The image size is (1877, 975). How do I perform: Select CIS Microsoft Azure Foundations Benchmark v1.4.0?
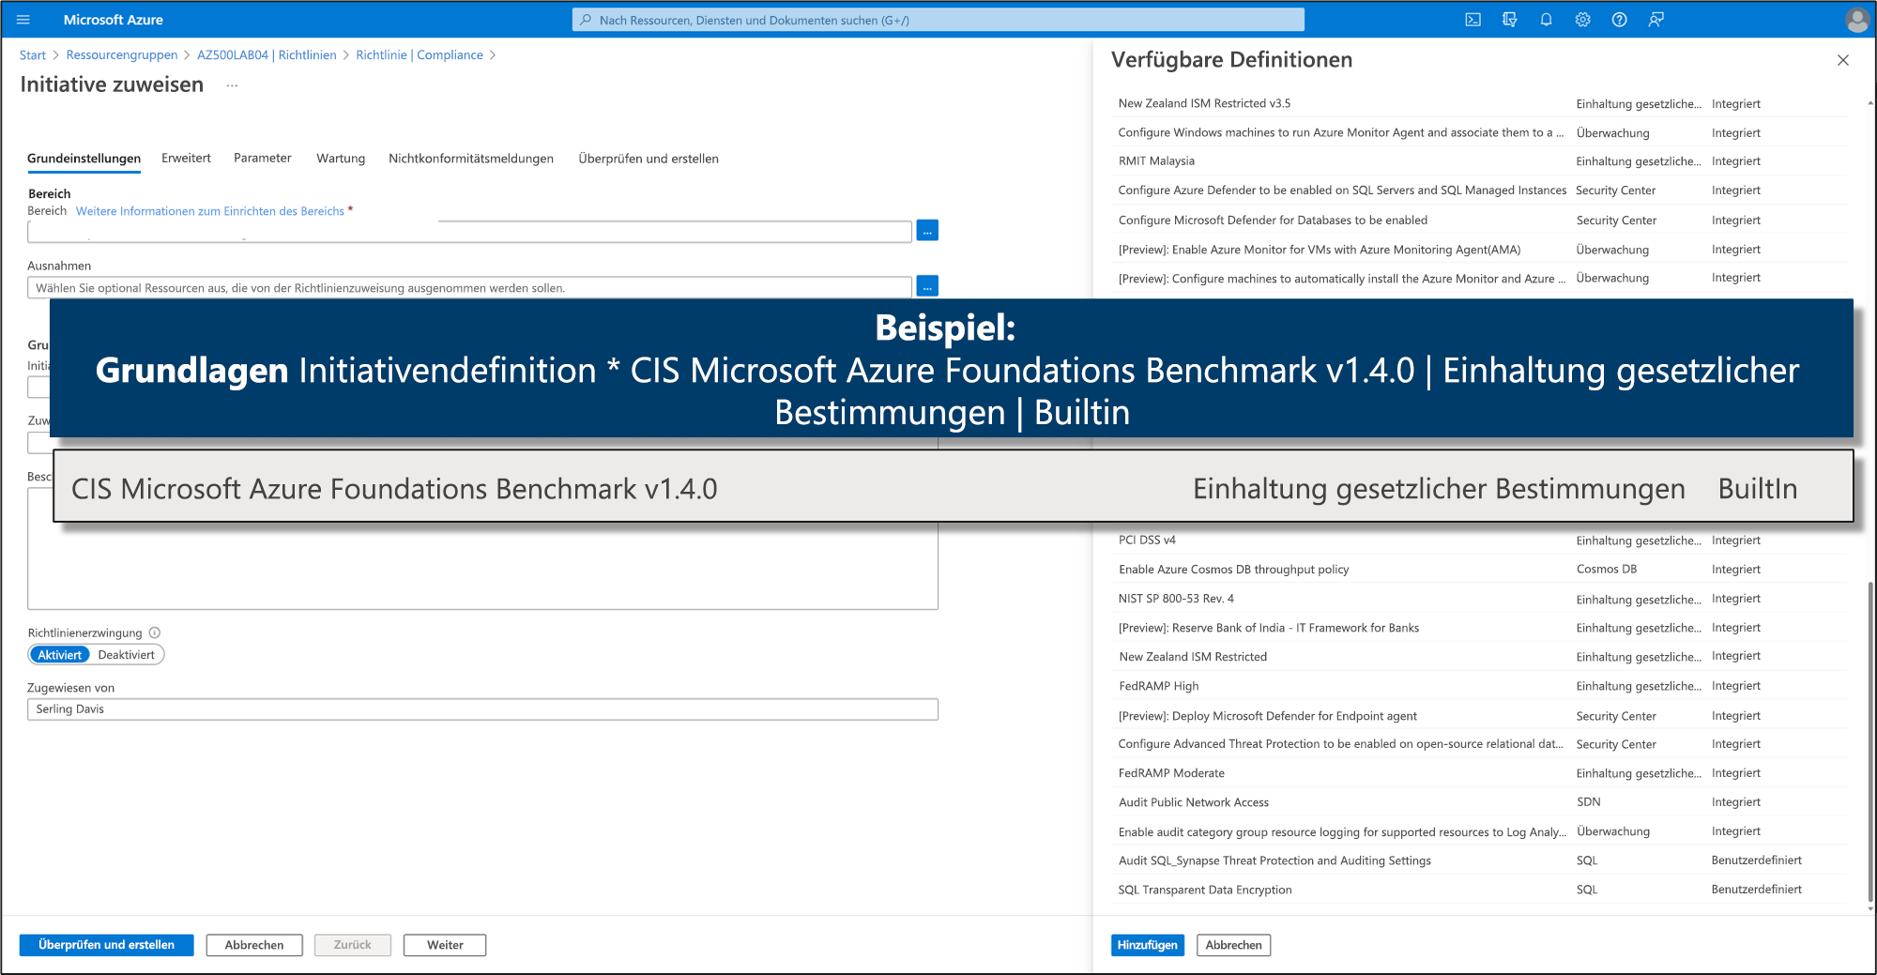coord(953,487)
